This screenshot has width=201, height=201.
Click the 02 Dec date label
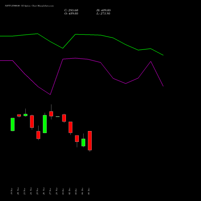70,191
